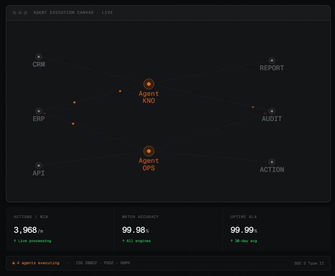The height and width of the screenshot is (276, 335).
Task: Click the ACTIONS / MIN heading
Action: (31, 217)
